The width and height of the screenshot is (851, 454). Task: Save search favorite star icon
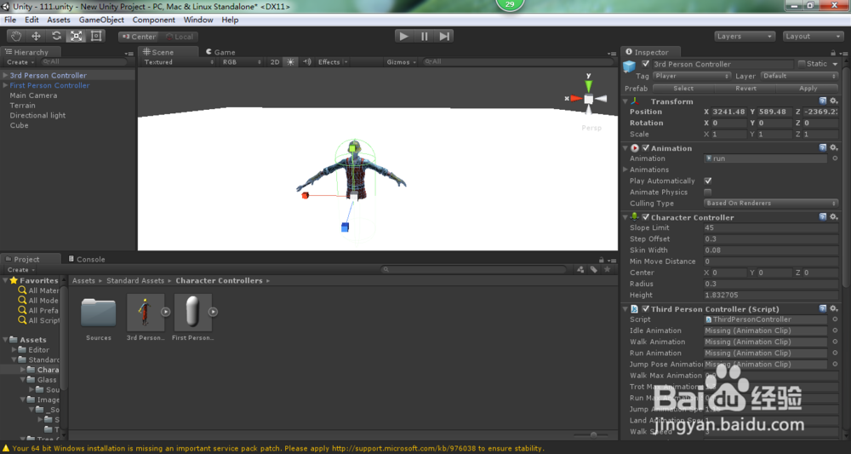(608, 269)
